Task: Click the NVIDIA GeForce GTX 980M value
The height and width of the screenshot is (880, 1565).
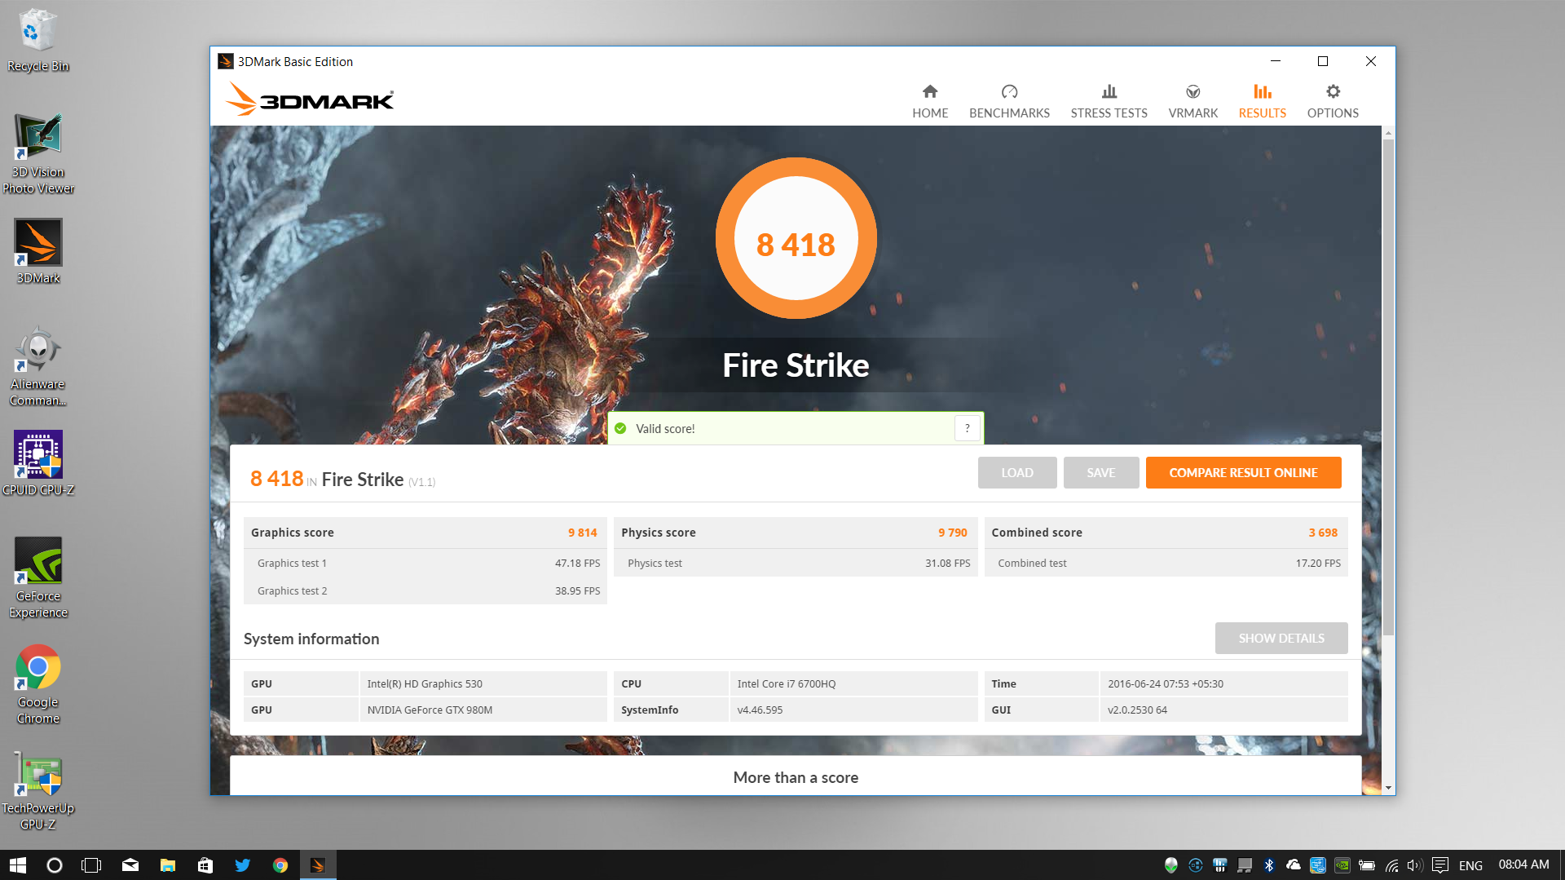Action: pyautogui.click(x=430, y=710)
